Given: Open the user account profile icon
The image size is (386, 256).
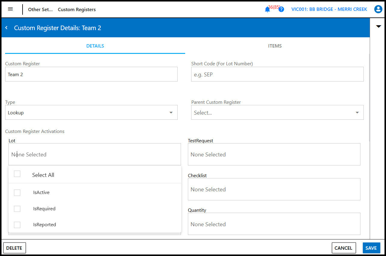Looking at the screenshot, I should point(378,9).
